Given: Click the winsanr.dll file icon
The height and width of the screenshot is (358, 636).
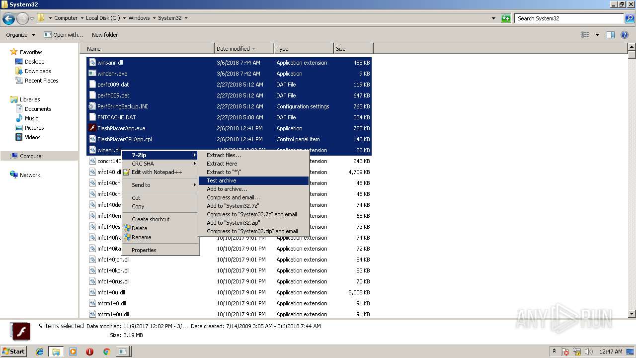Looking at the screenshot, I should click(x=92, y=63).
